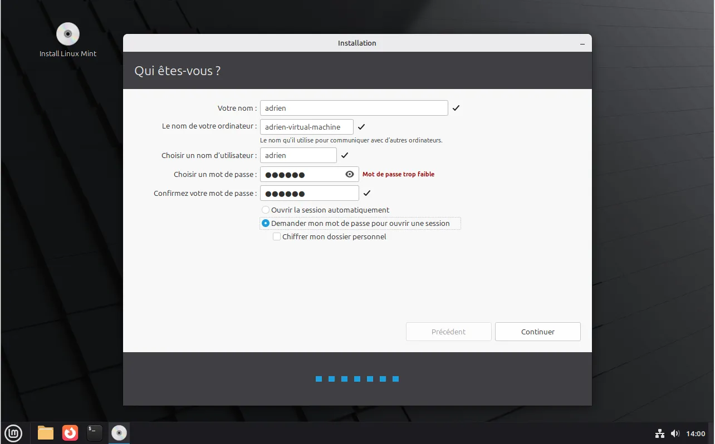The height and width of the screenshot is (444, 715).
Task: Open the clock showing 14:00
Action: 696,433
